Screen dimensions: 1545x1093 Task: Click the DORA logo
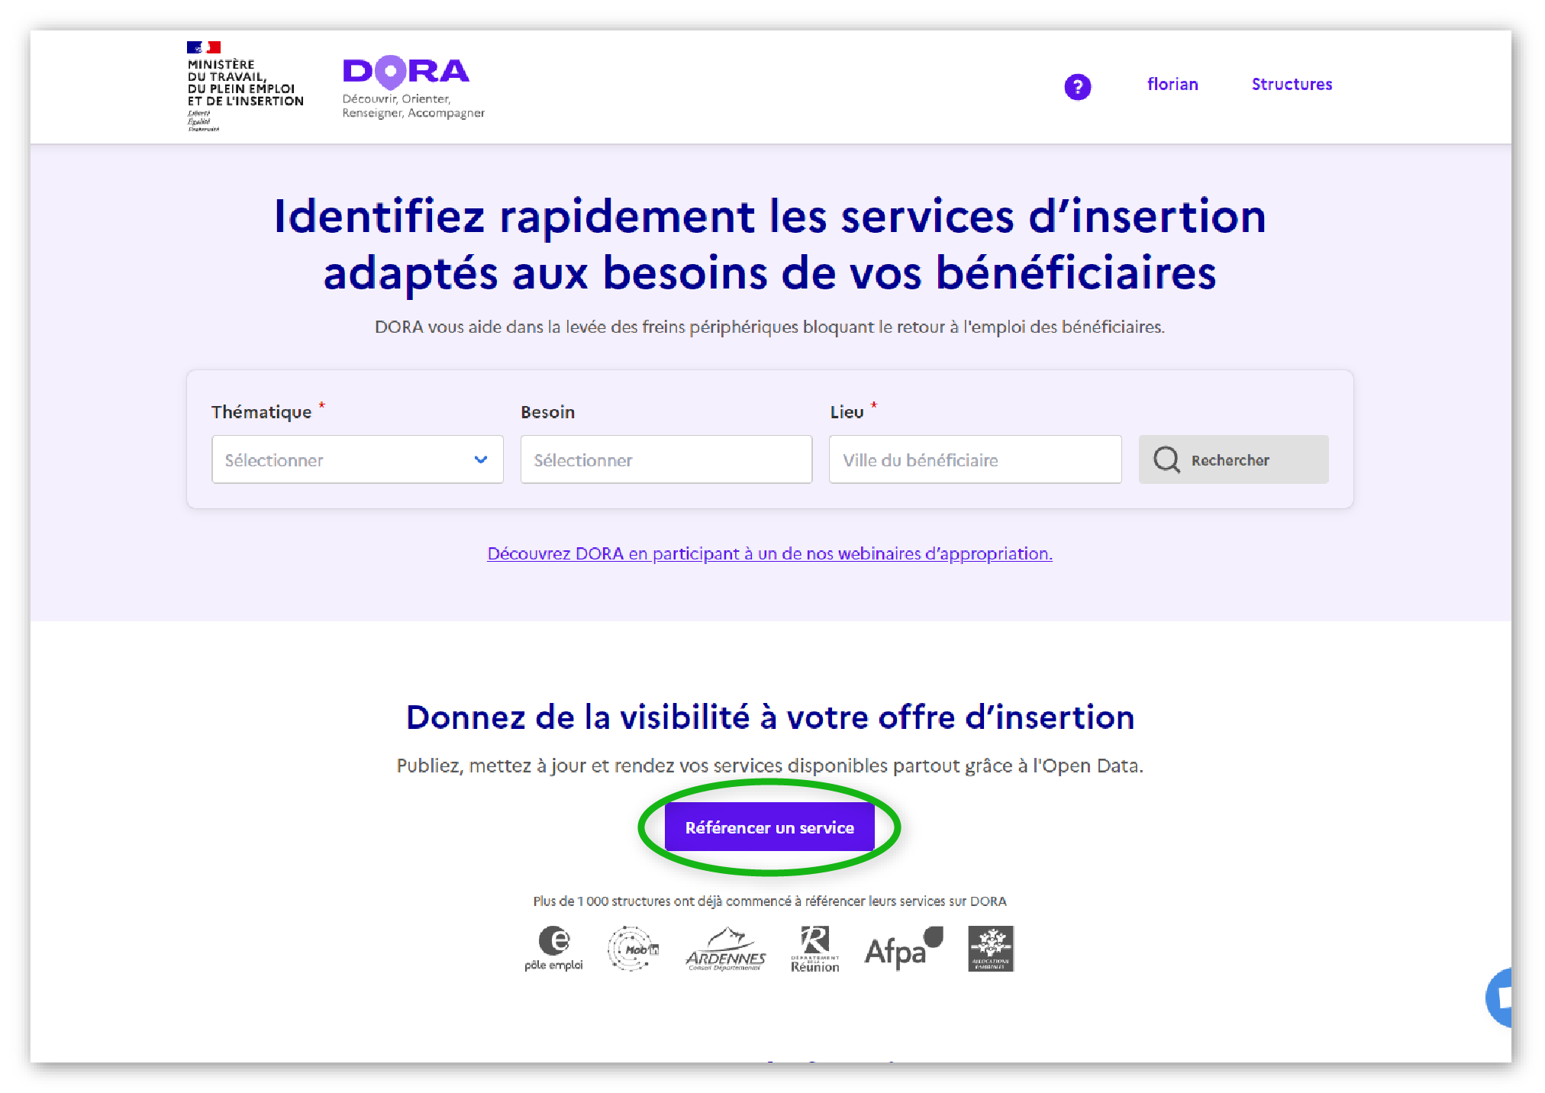[406, 72]
